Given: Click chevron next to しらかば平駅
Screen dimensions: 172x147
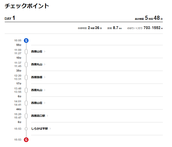Looking at the screenshot, I should tap(50, 129).
